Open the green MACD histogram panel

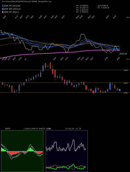(x=22, y=151)
